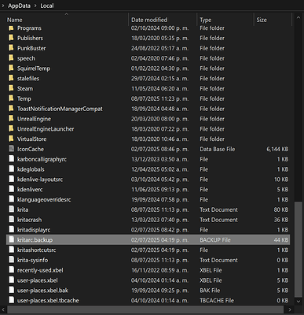The width and height of the screenshot is (304, 315).
Task: Click Local in the breadcrumb path
Action: (47, 6)
